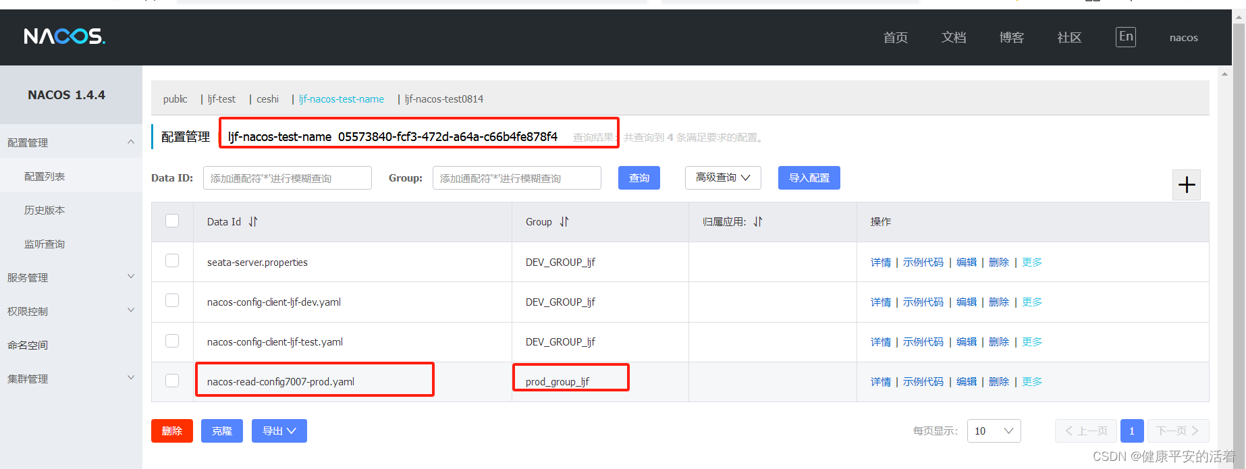1246x469 pixels.
Task: Click the 克隆 button
Action: pyautogui.click(x=222, y=431)
